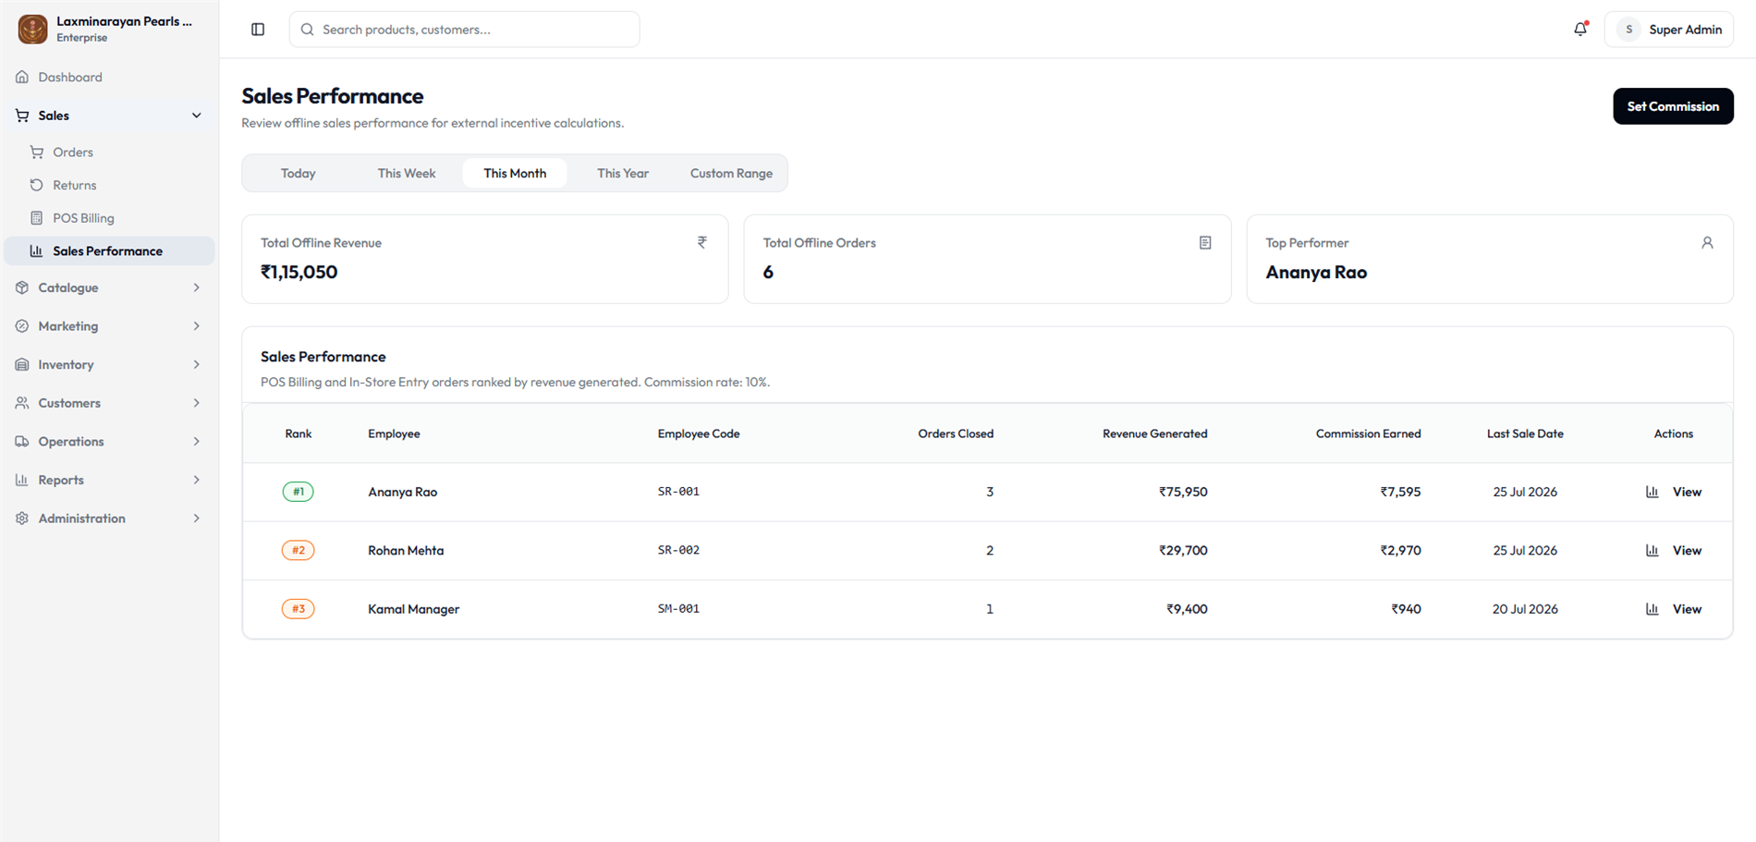The width and height of the screenshot is (1756, 842).
Task: Click the chart icon in Ananya Rao's row
Action: [x=1652, y=492]
